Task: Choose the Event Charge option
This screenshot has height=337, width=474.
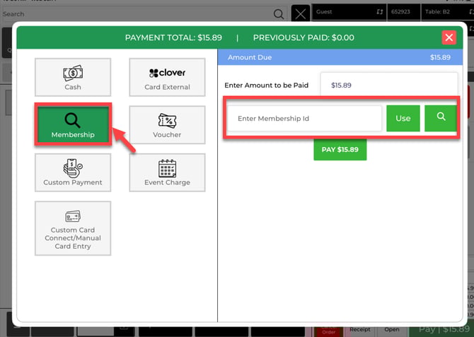Action: pos(167,172)
